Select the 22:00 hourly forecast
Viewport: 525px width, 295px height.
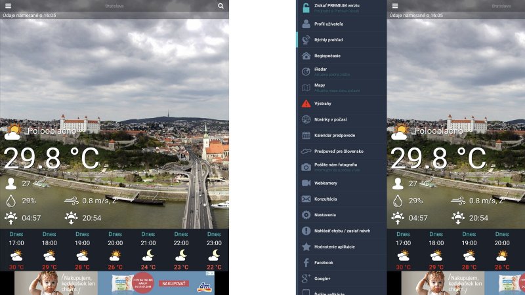coord(180,250)
